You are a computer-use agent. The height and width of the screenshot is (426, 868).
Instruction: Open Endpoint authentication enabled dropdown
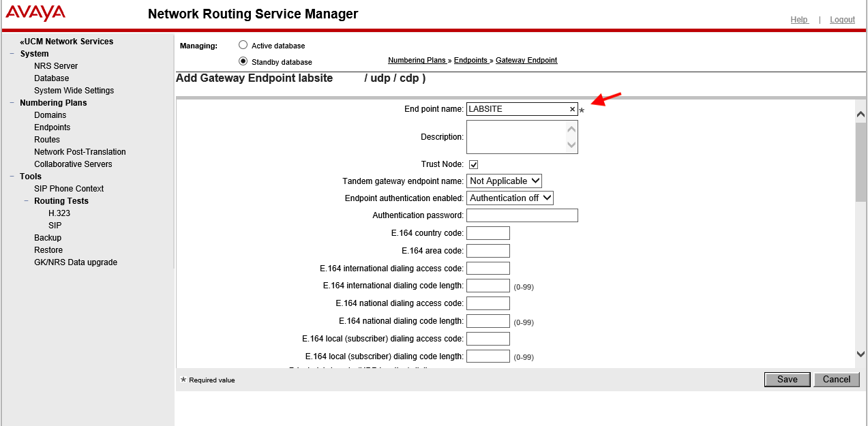[x=510, y=198]
